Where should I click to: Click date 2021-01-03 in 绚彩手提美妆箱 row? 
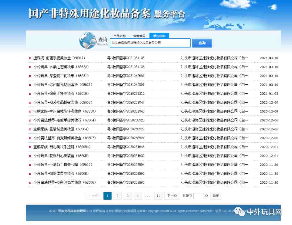[x=269, y=94]
